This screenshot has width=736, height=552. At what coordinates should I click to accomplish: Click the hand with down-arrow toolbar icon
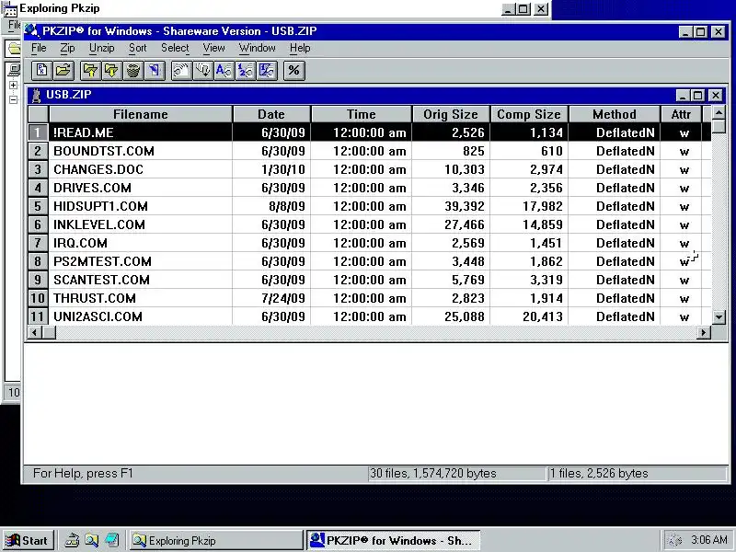202,71
